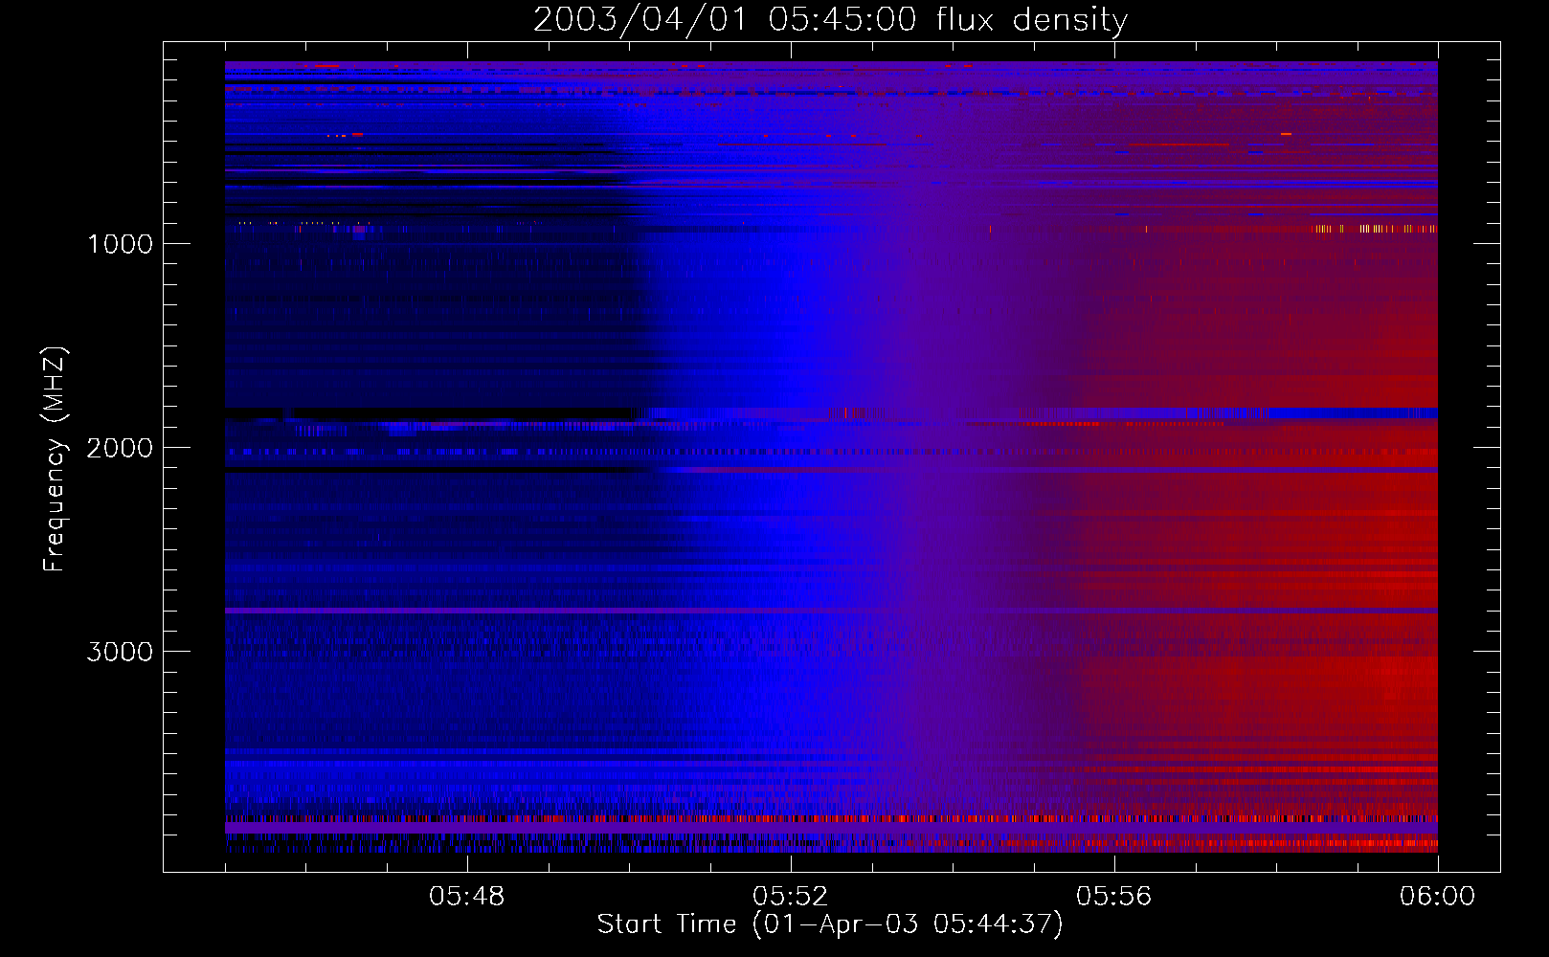This screenshot has height=957, width=1549.
Task: Click the 'Frequency (MHZ)' axis label
Action: click(55, 459)
